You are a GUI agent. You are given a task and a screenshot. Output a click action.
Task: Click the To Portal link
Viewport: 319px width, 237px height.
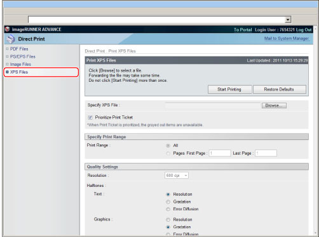pyautogui.click(x=243, y=30)
